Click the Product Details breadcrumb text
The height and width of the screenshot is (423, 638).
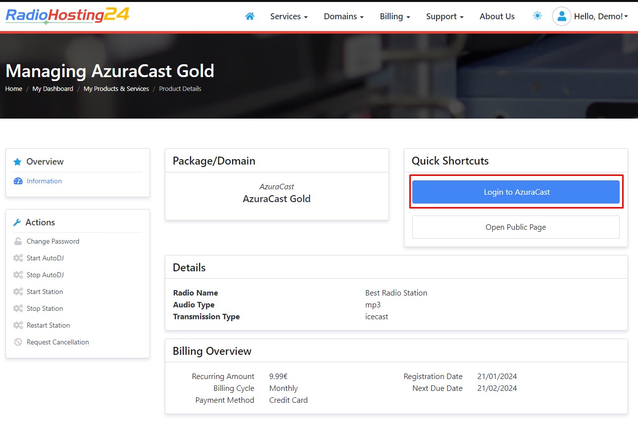click(180, 89)
